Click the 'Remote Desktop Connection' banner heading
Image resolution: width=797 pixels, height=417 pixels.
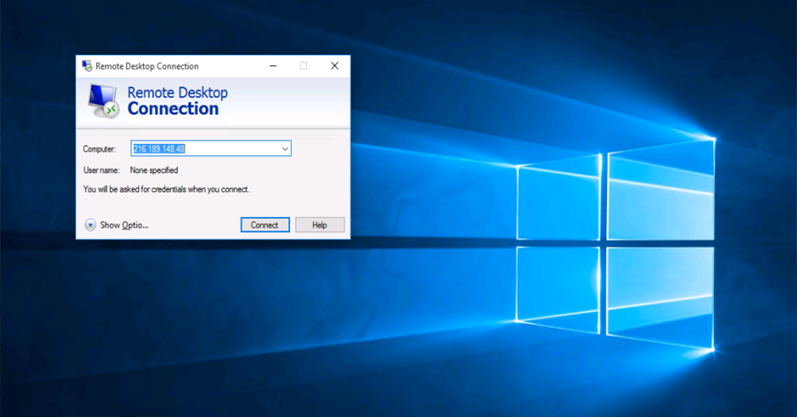[x=177, y=101]
